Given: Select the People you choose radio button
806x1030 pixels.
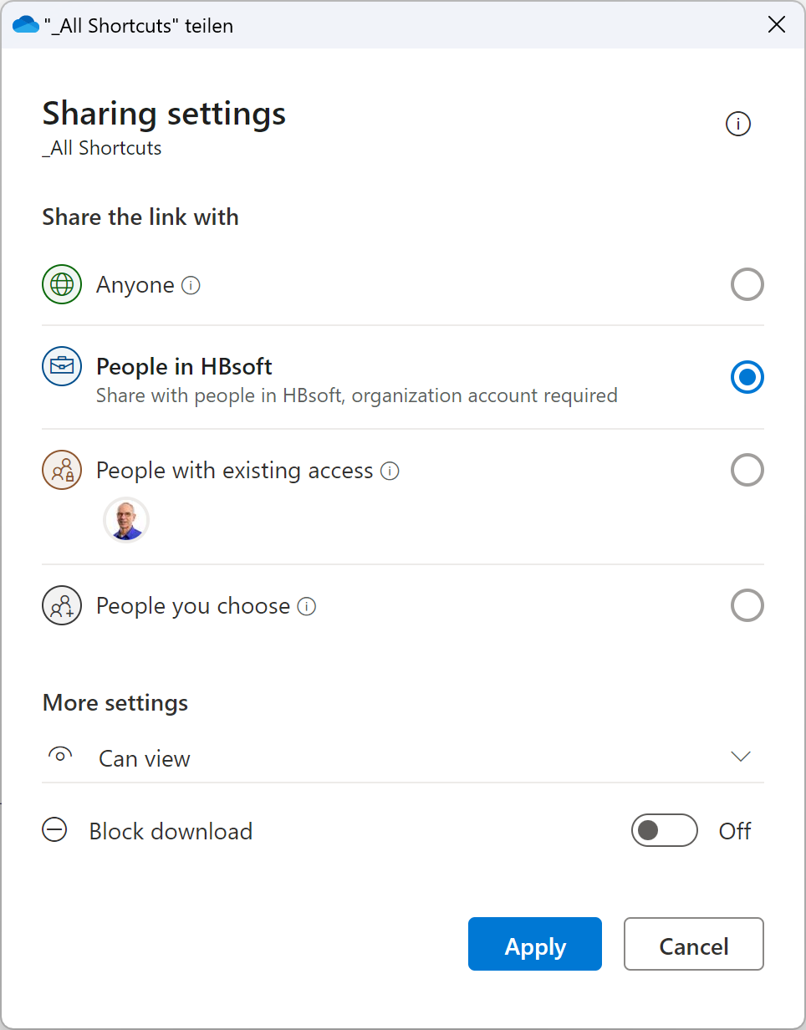Looking at the screenshot, I should [x=747, y=606].
